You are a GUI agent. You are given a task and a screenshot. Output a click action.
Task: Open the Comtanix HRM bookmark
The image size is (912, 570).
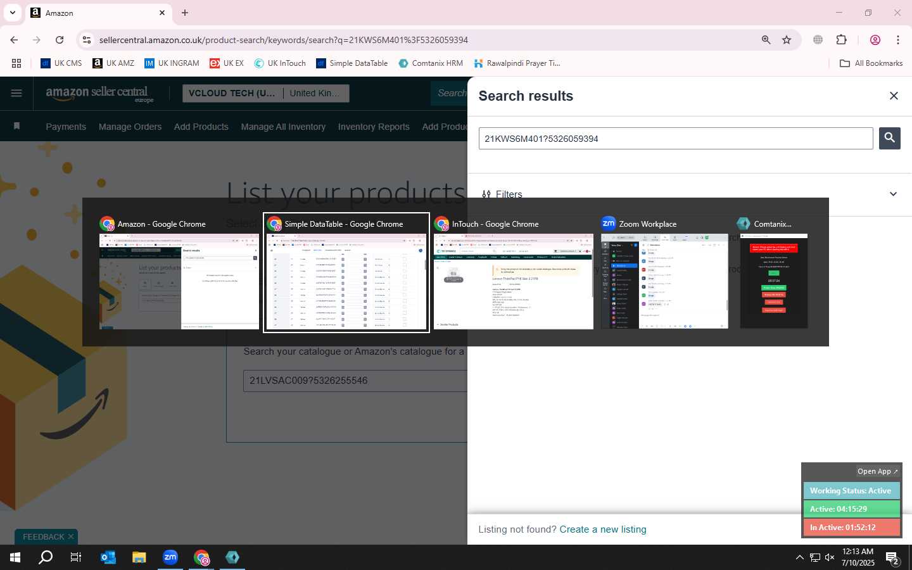(431, 63)
